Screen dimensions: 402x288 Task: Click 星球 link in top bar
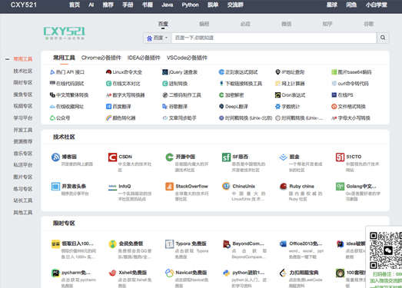click(x=332, y=5)
